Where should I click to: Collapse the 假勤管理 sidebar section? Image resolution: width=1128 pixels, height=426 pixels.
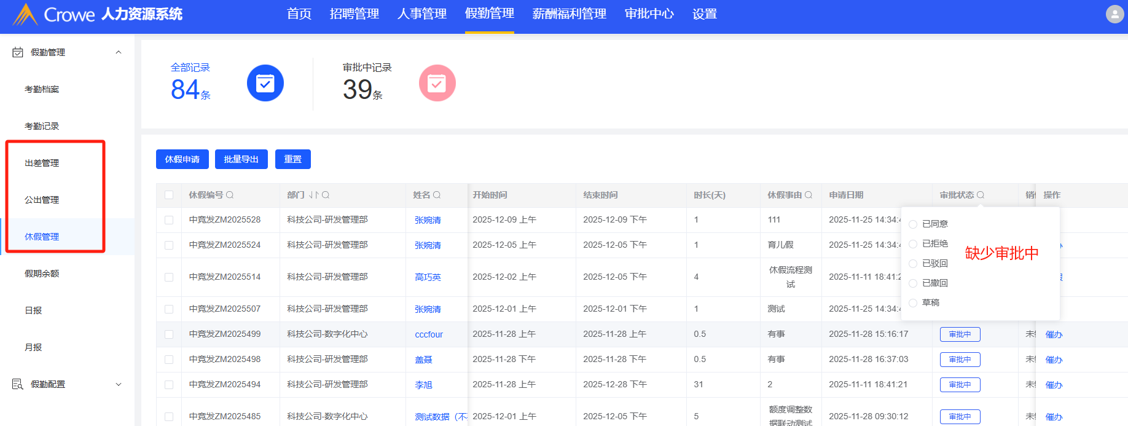(119, 52)
